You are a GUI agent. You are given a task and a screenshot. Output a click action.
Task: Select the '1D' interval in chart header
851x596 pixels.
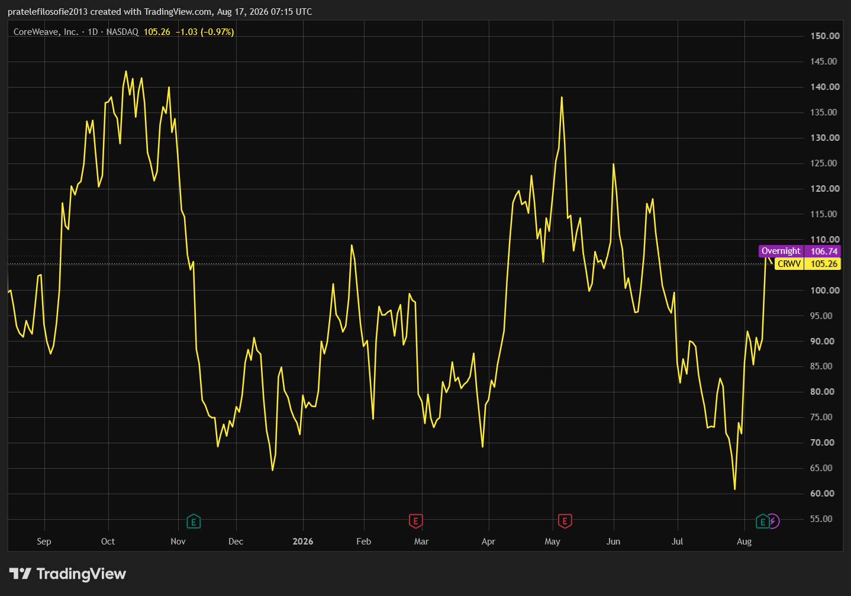(93, 32)
